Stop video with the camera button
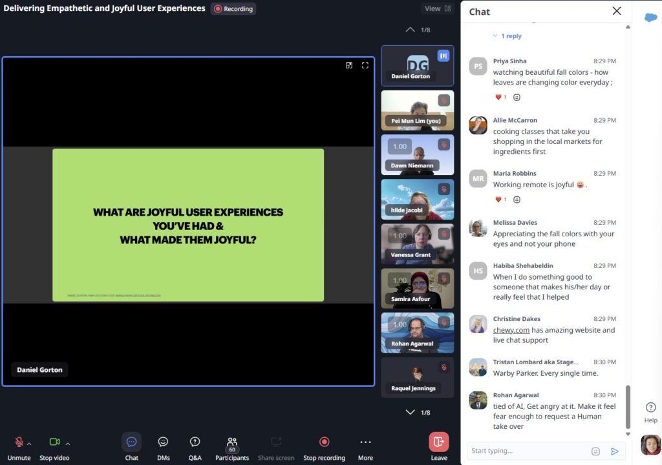 point(54,442)
